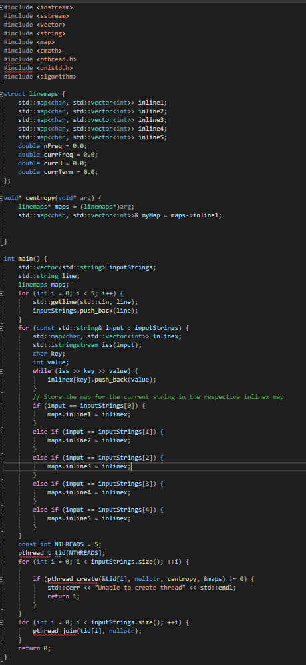This screenshot has width=306, height=665.
Task: Click the 'inputStrings.push_back(line);' line
Action: click(x=86, y=311)
